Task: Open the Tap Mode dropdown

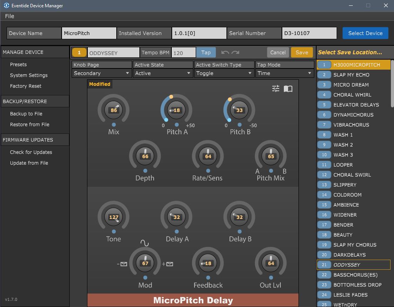Action: pyautogui.click(x=285, y=73)
